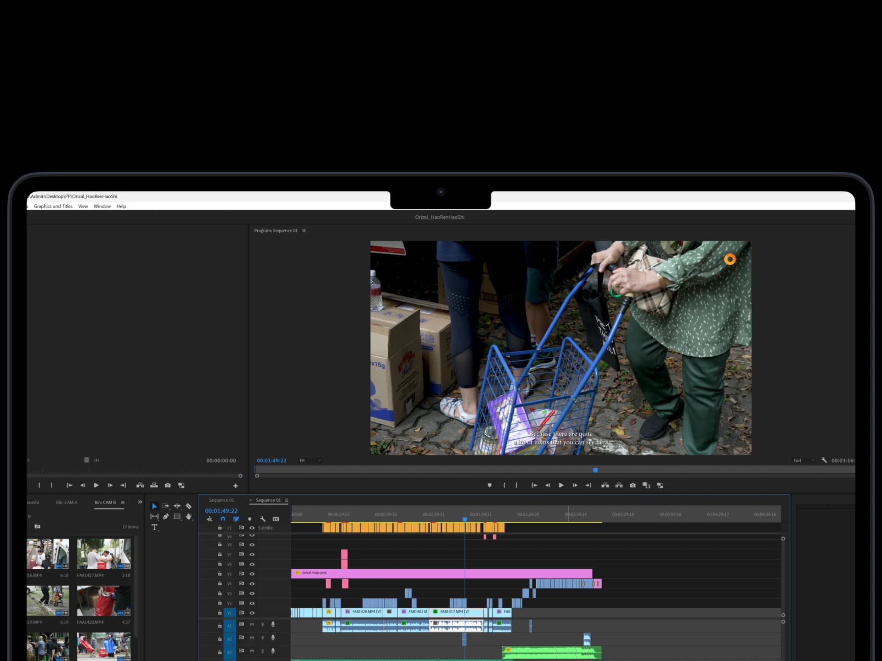
Task: Hide track V5 with eye icon
Action: coord(252,574)
